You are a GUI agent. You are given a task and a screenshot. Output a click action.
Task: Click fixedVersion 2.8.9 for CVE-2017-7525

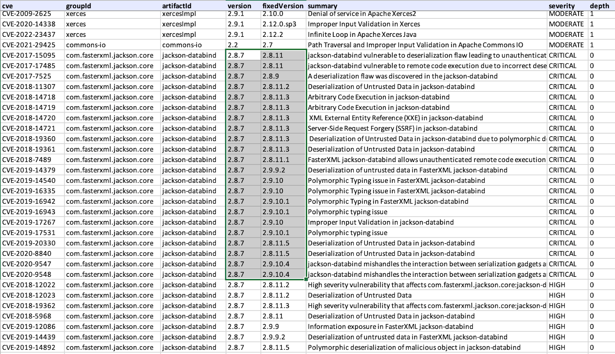click(x=283, y=76)
